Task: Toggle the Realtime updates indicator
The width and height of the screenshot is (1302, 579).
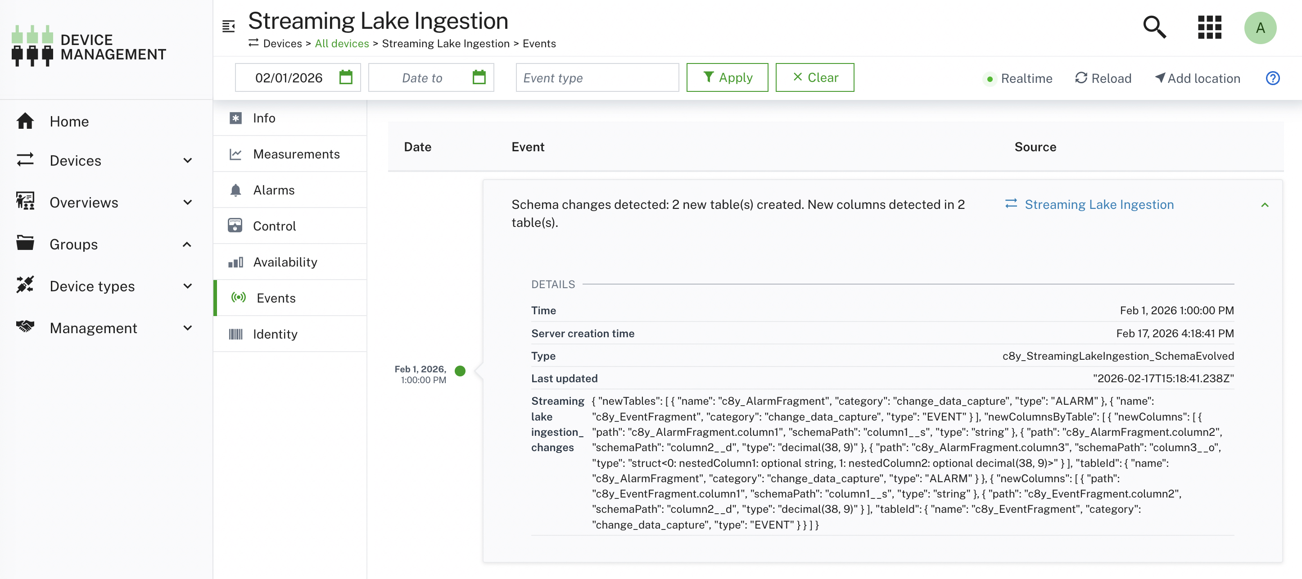Action: click(x=1017, y=78)
